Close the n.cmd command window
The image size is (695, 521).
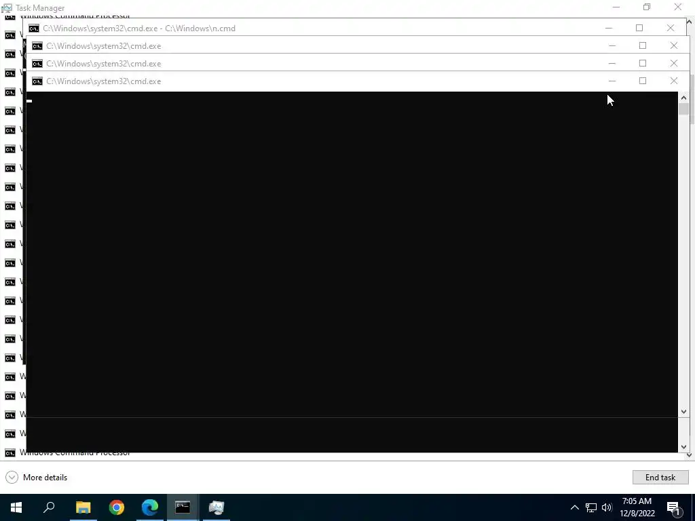click(670, 28)
